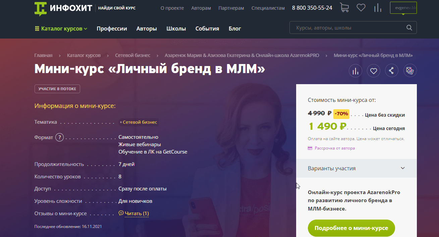This screenshot has height=237, width=439.
Task: Click the Подробнее о мини-курсе button
Action: 351,228
